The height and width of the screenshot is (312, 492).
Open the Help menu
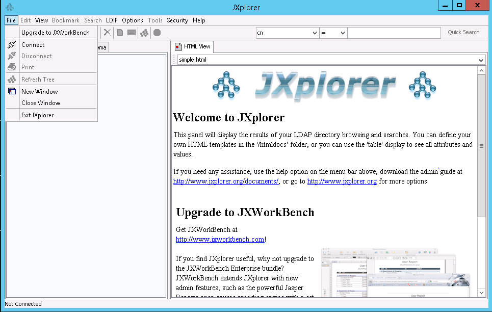[199, 20]
